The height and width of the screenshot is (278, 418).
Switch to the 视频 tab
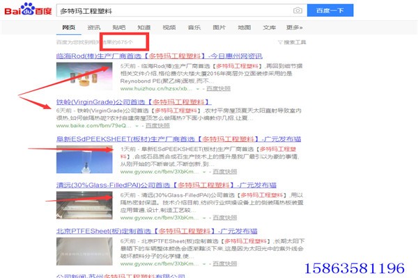169,27
